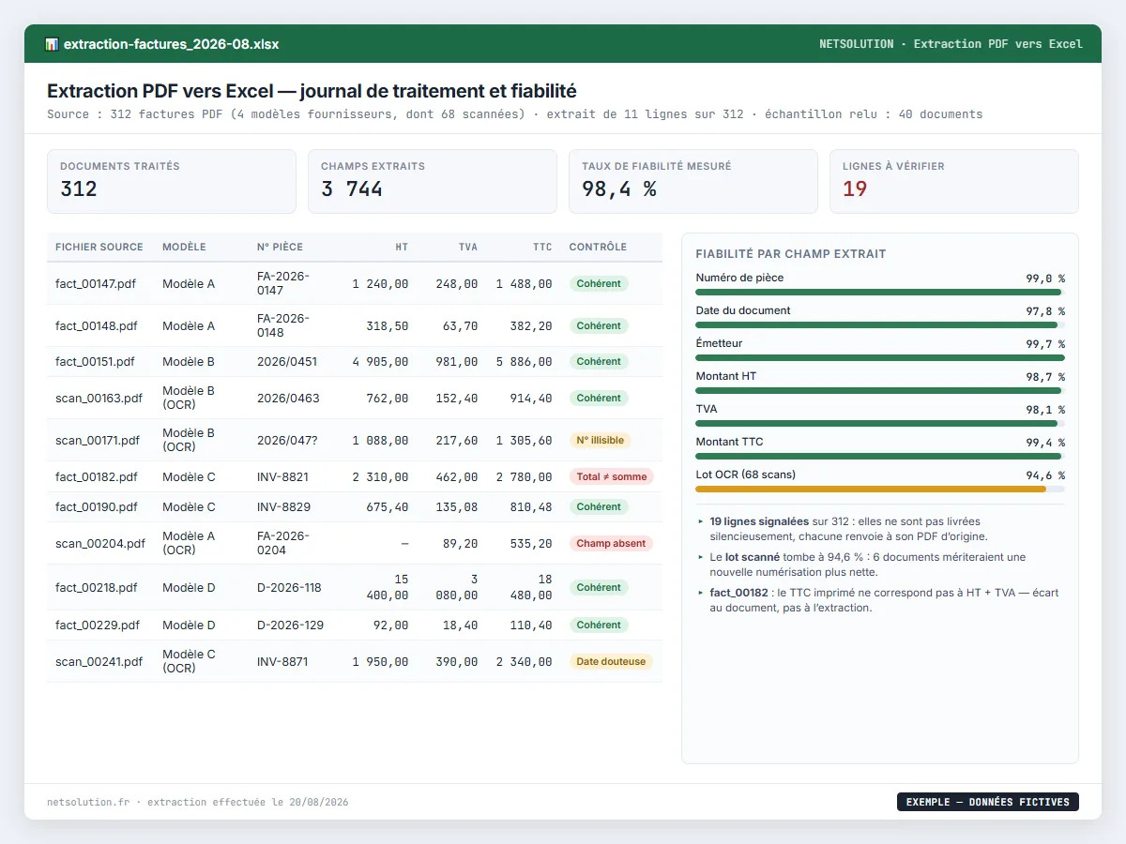Click piece number D-2026-118
The image size is (1126, 844).
pyautogui.click(x=289, y=587)
